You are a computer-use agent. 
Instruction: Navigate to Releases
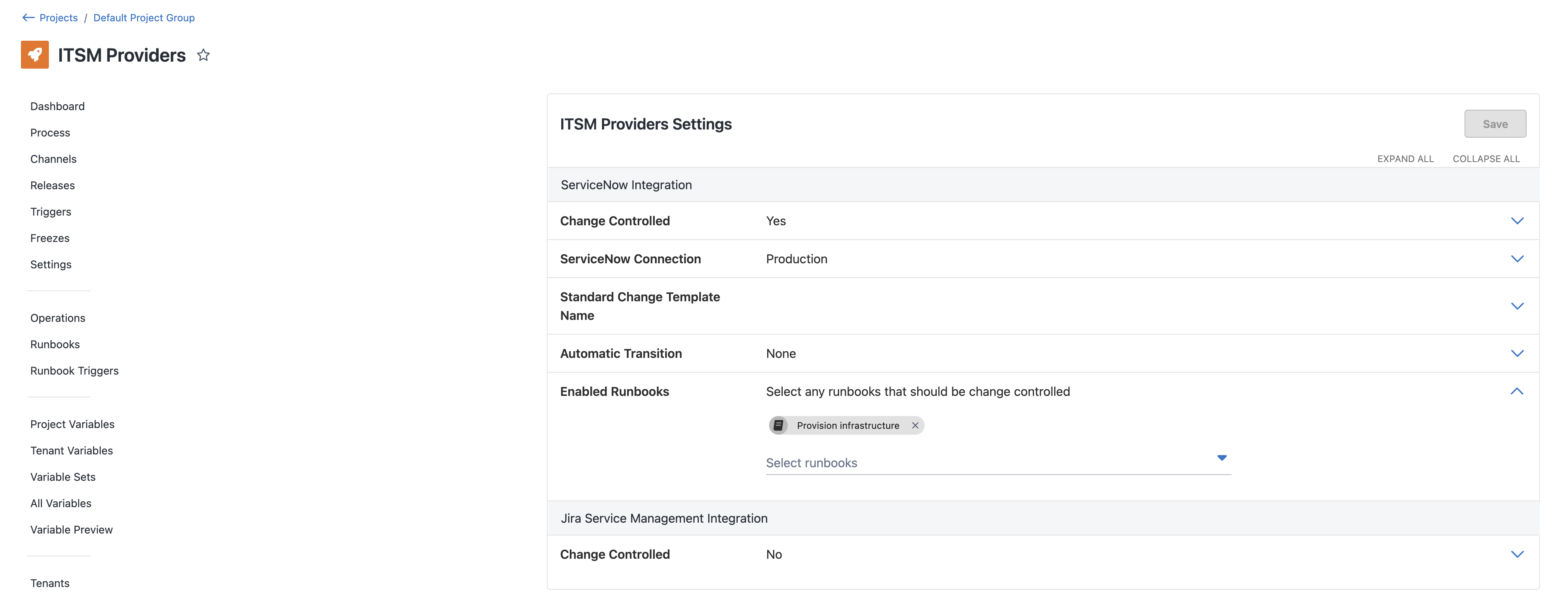[53, 185]
